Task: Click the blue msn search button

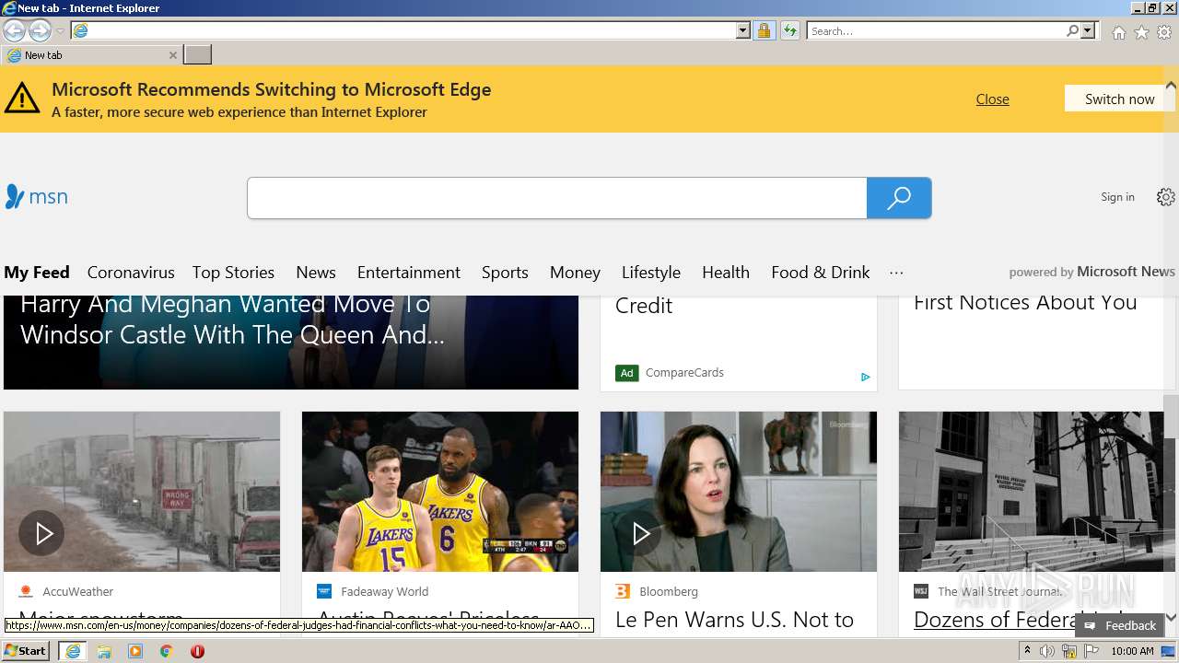Action: click(x=899, y=198)
